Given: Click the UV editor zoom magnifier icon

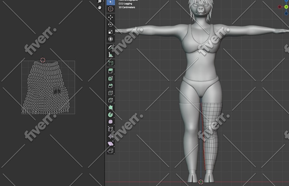Looking at the screenshot, I should (x=99, y=1).
